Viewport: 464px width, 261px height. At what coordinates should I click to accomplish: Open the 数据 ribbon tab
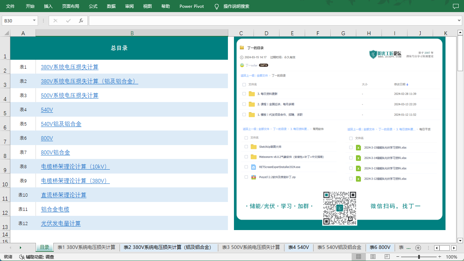(111, 6)
